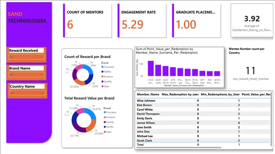Click the Total Reward Value per Brand title
The image size is (275, 154).
click(x=89, y=98)
